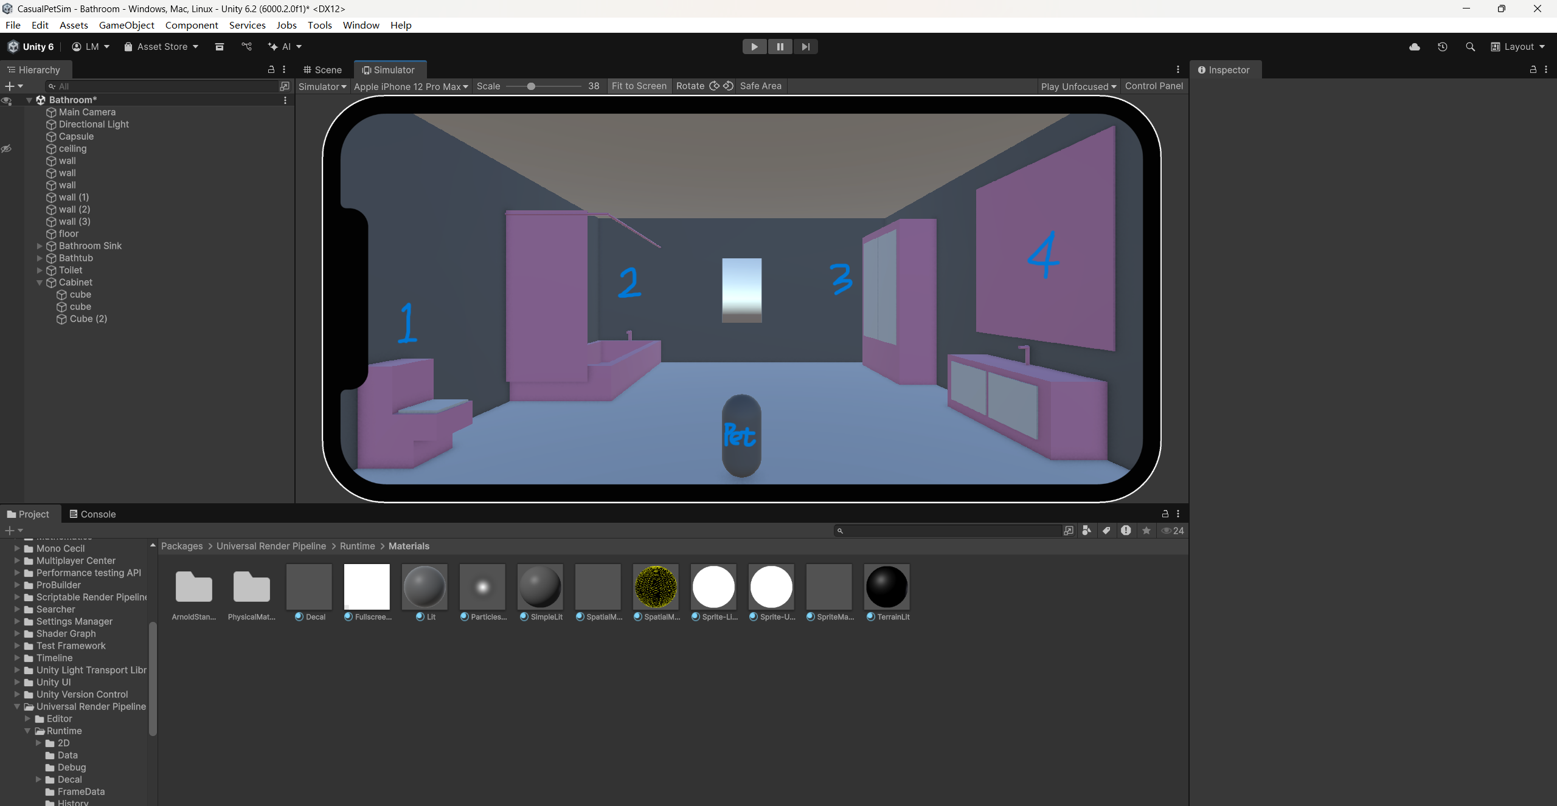The height and width of the screenshot is (806, 1557).
Task: Click the version control branch icon
Action: [x=246, y=47]
